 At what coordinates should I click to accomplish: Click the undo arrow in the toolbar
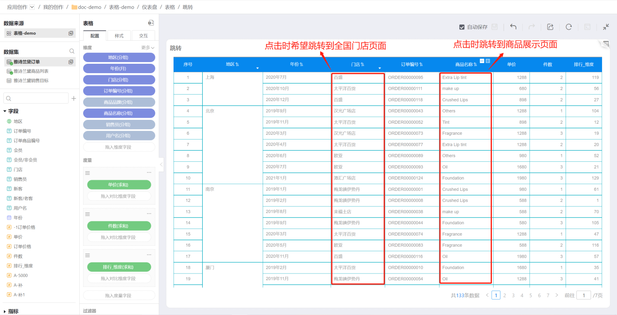(513, 27)
